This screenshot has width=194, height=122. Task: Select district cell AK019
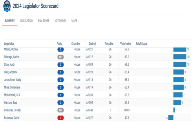tap(89, 87)
